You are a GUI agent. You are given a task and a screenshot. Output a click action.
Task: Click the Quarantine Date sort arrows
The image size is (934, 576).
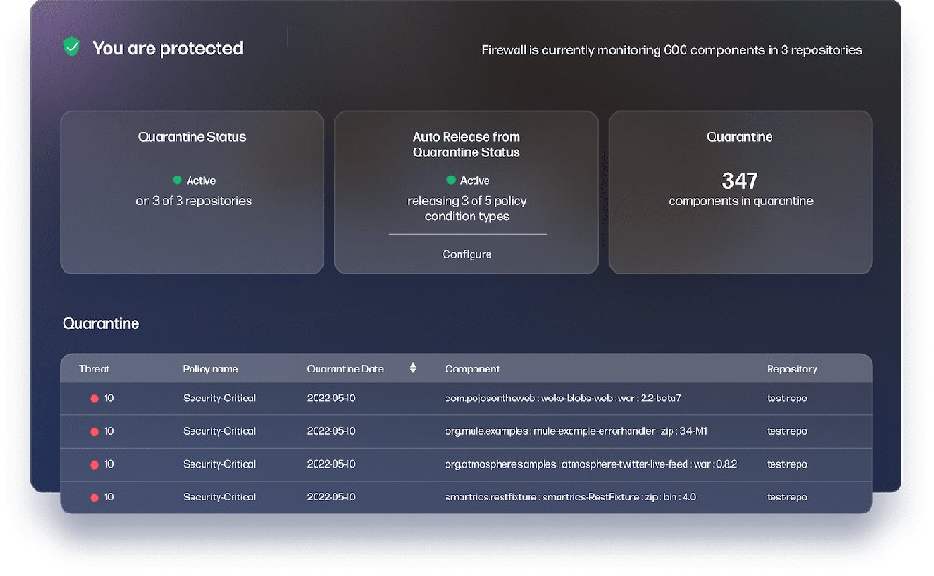(x=413, y=369)
